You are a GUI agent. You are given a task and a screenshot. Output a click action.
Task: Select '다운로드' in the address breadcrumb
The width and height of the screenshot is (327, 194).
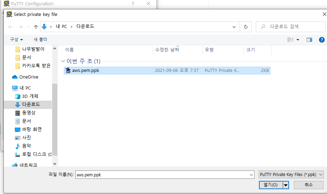coord(85,26)
